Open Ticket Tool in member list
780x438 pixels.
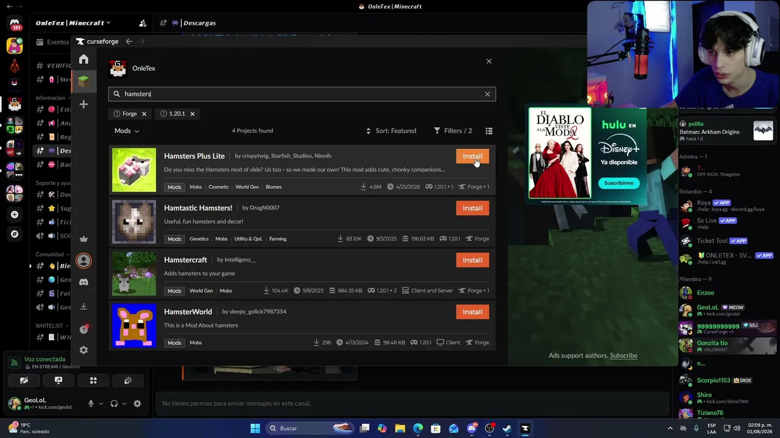(726, 241)
